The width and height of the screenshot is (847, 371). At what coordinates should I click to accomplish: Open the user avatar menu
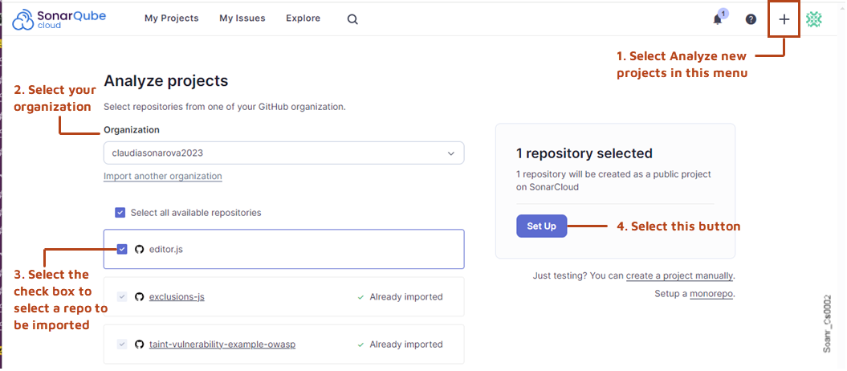(x=814, y=19)
